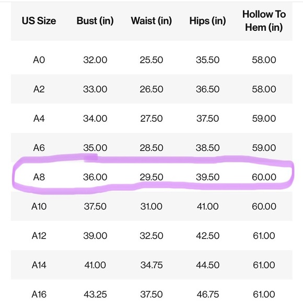Select the A4 size row label
The height and width of the screenshot is (303, 303).
pyautogui.click(x=39, y=119)
